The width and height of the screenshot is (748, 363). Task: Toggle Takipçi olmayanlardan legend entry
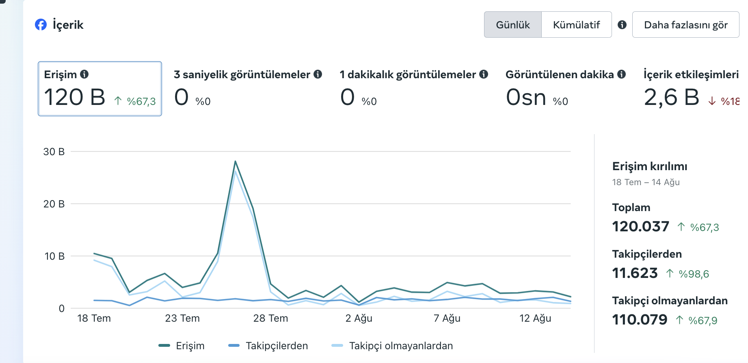(x=392, y=346)
